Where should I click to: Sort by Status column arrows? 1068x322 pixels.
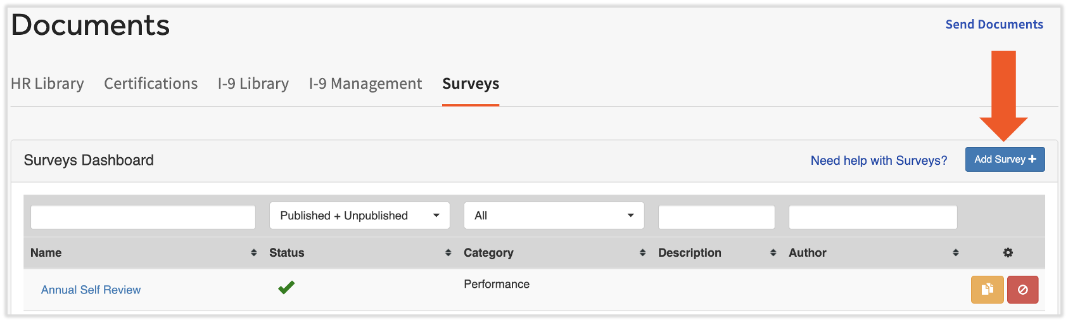(448, 253)
